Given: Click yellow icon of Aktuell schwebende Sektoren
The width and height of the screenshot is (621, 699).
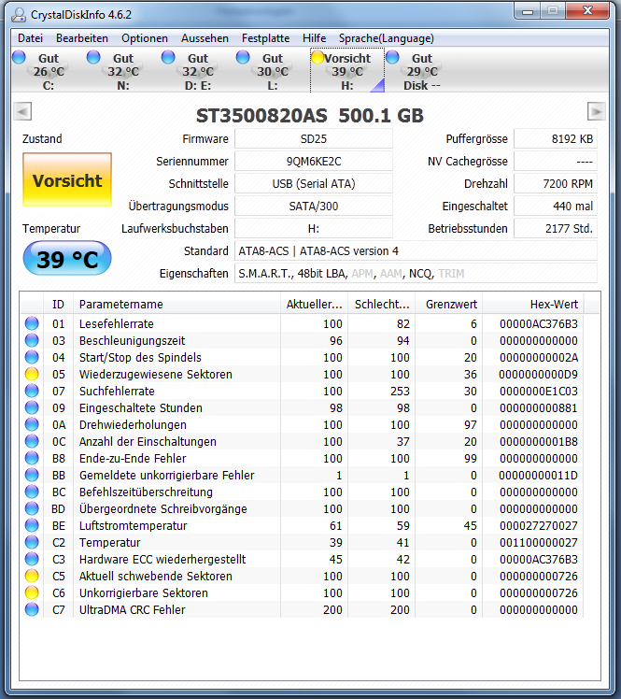Looking at the screenshot, I should click(32, 576).
